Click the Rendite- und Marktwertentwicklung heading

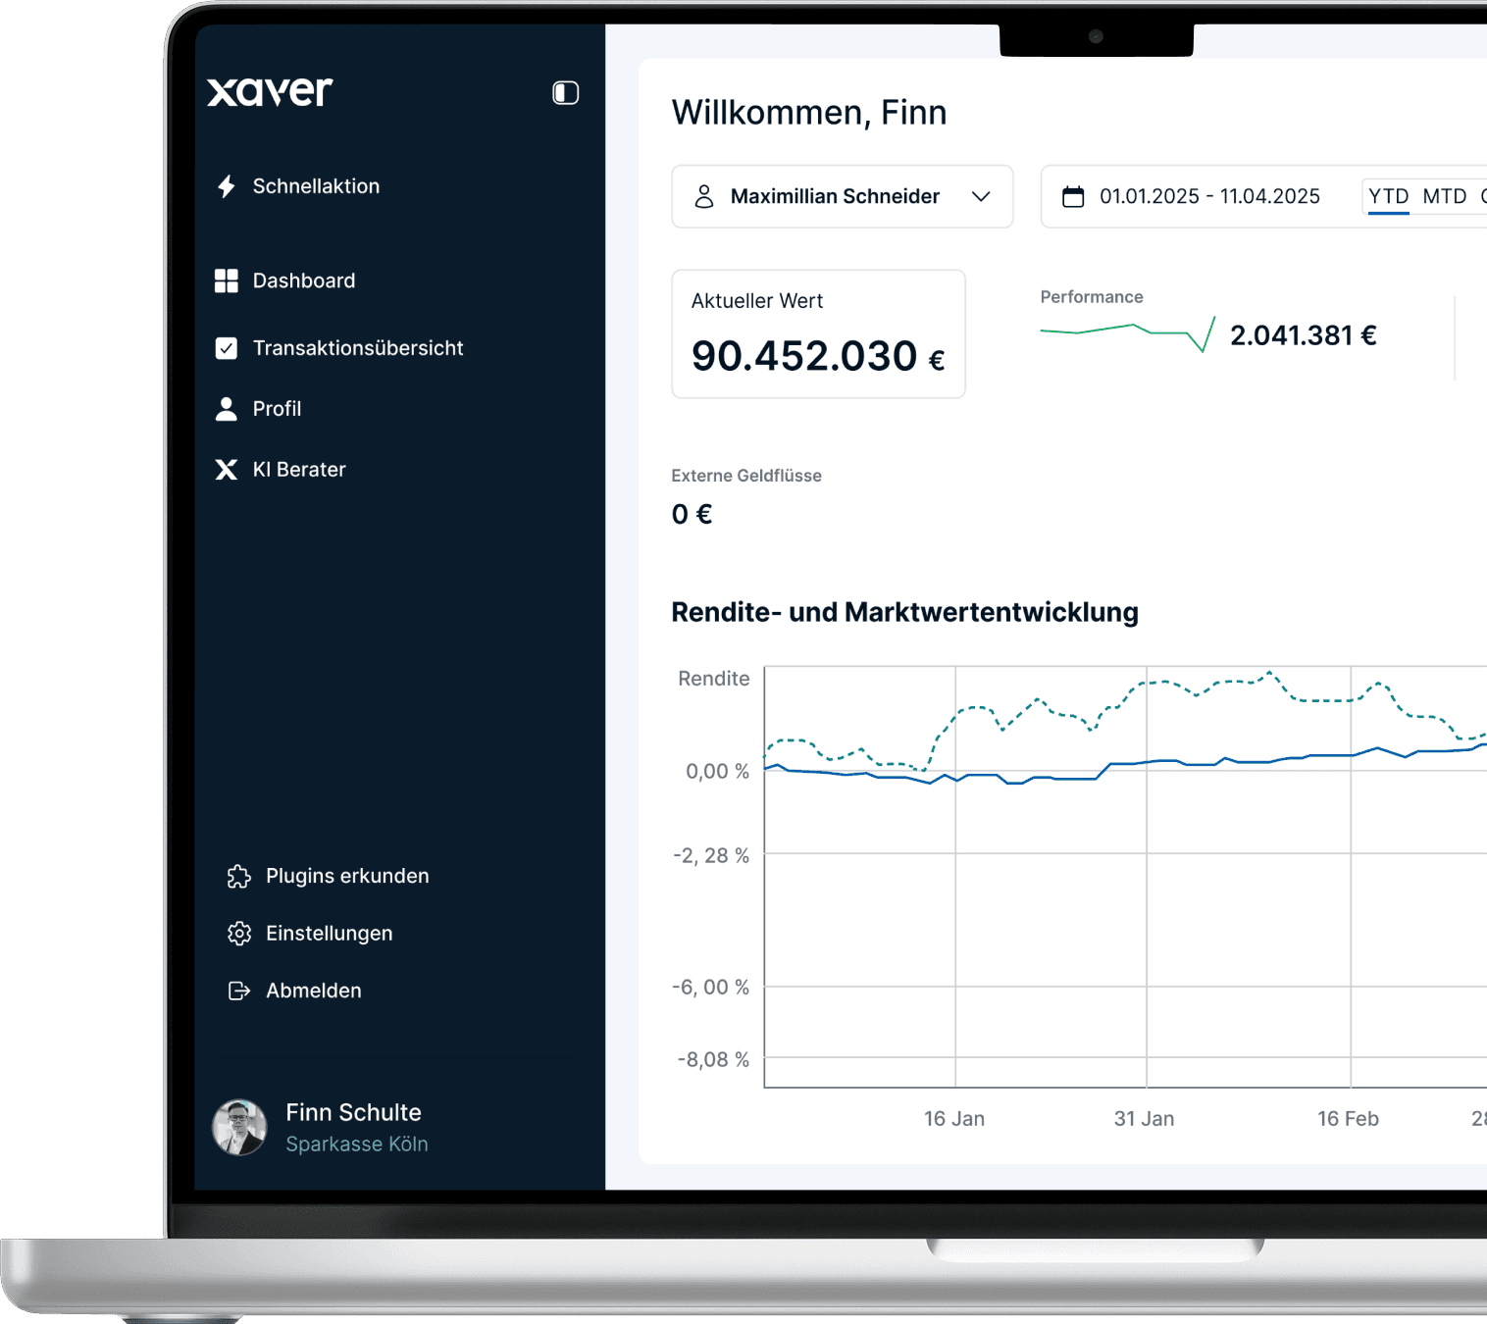coord(904,613)
